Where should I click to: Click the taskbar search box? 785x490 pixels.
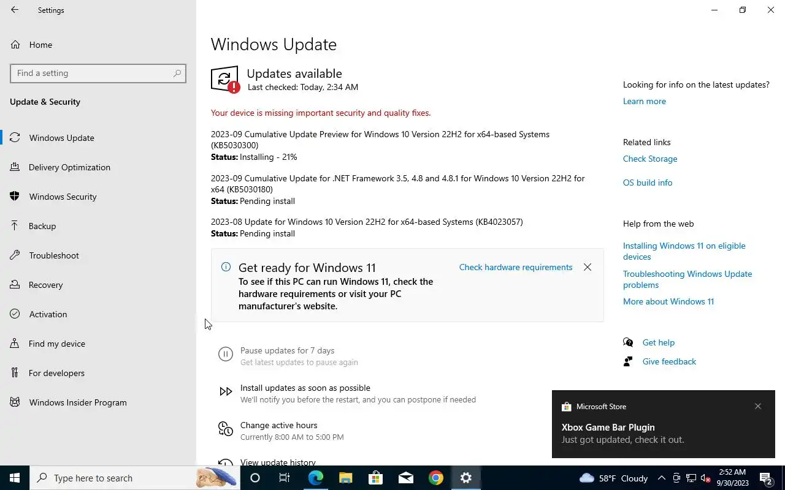135,478
